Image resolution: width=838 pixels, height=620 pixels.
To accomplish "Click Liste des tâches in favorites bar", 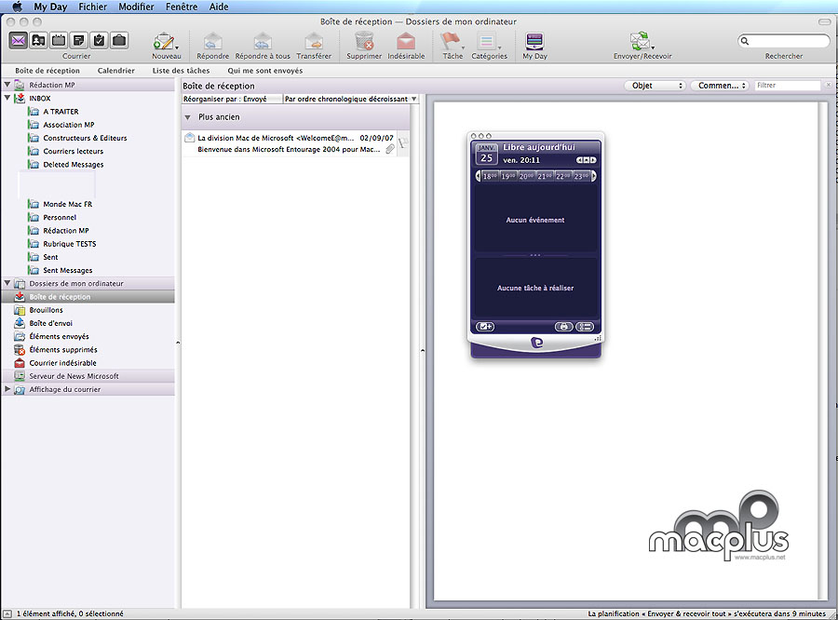I will (182, 71).
